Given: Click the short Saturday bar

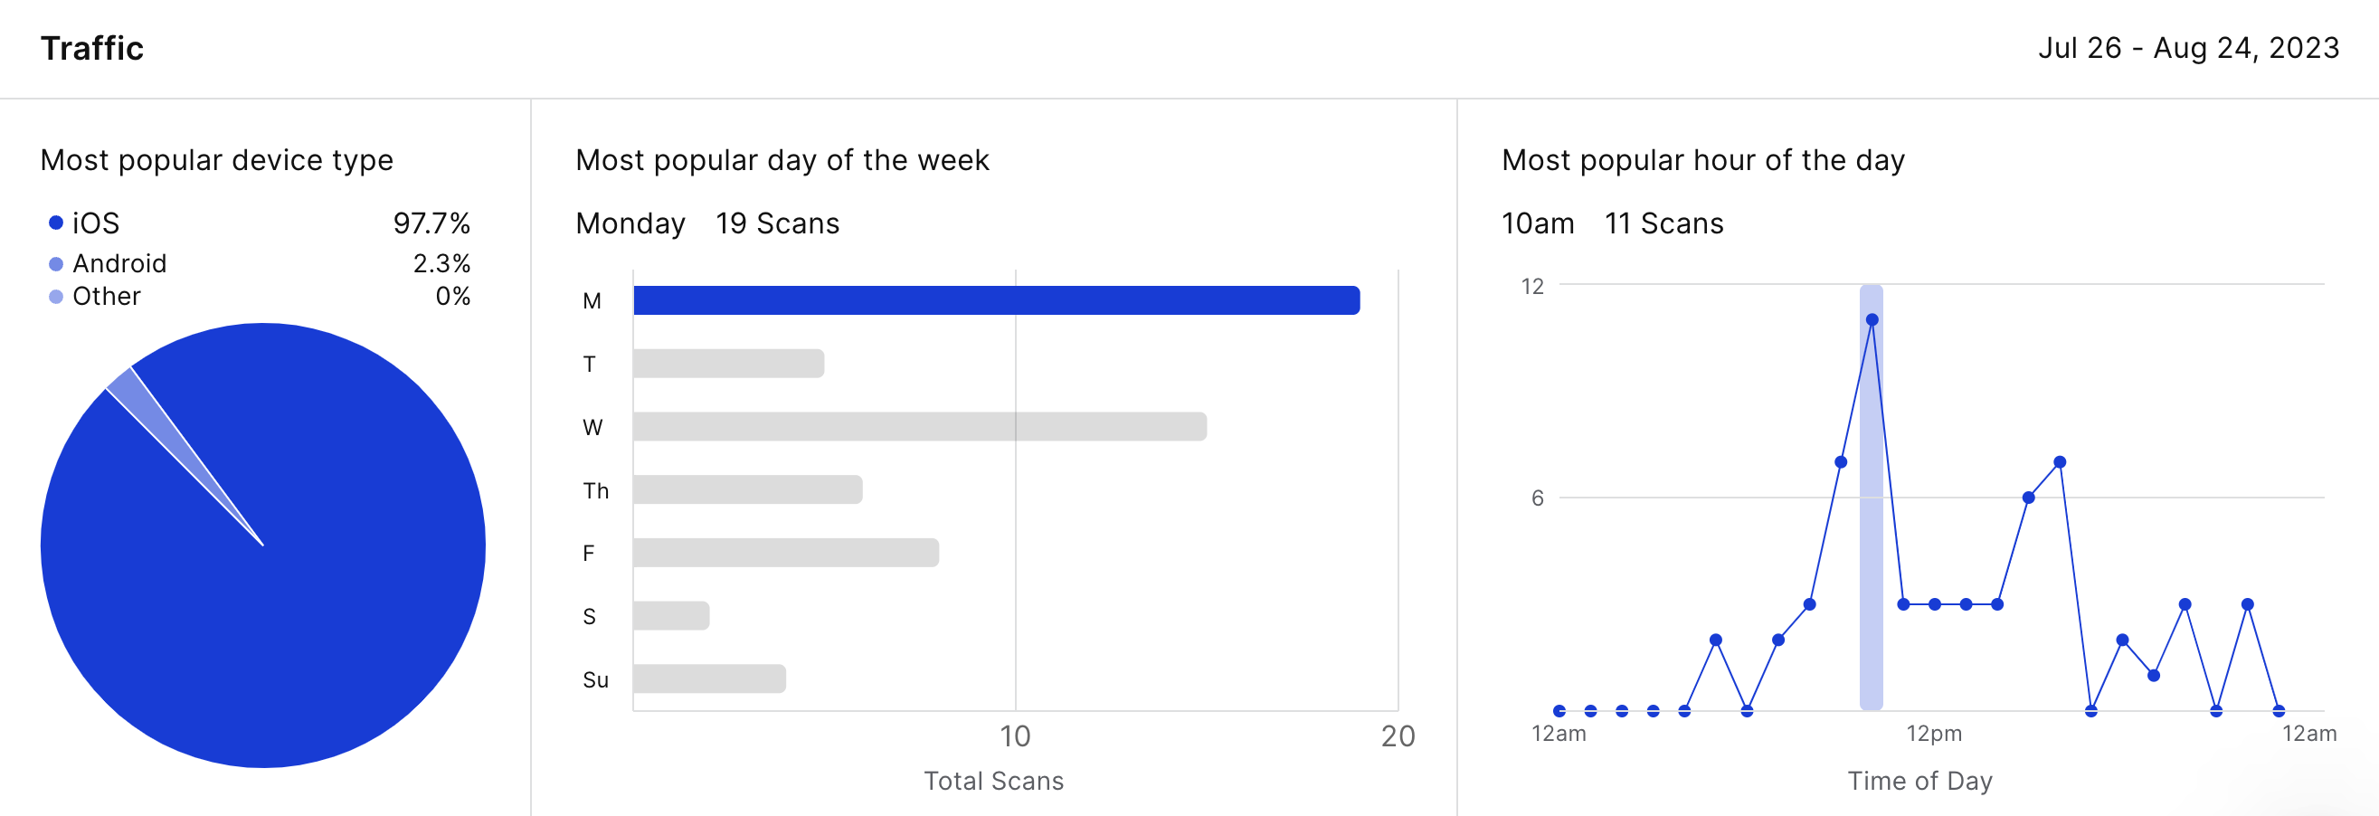Looking at the screenshot, I should pyautogui.click(x=670, y=615).
